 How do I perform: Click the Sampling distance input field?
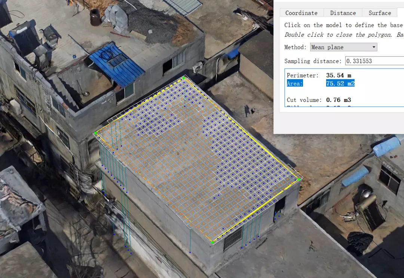(374, 61)
